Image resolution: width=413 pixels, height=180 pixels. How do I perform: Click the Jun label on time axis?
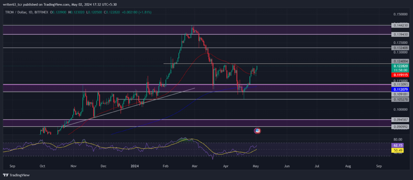(x=287, y=166)
